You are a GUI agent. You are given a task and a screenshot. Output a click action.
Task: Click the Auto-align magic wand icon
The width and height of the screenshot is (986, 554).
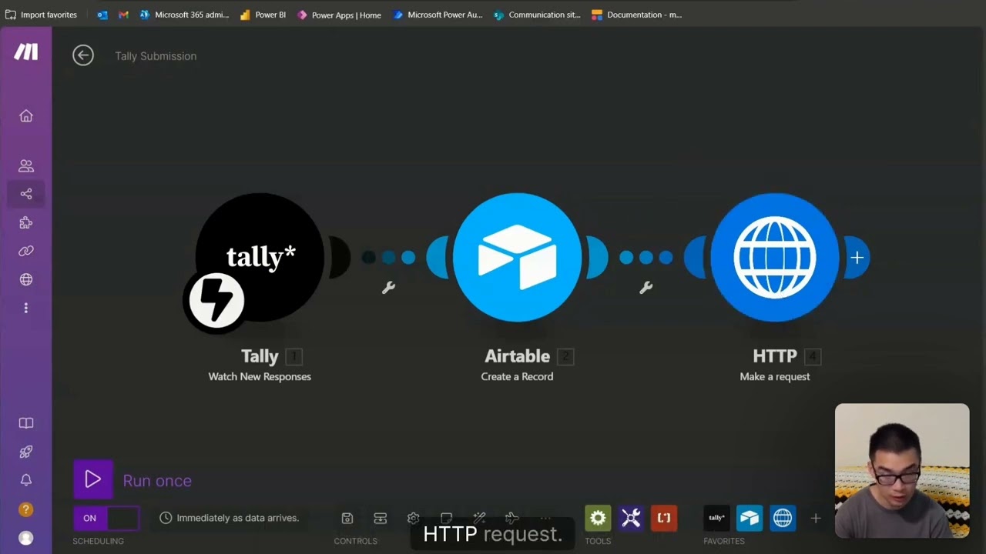coord(479,518)
